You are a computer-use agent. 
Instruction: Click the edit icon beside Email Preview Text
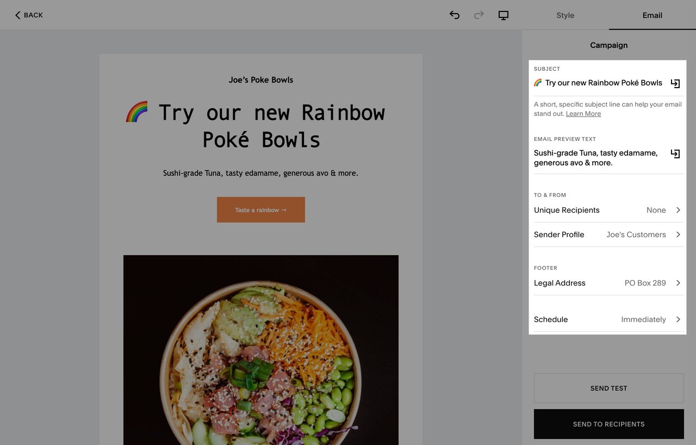click(675, 153)
